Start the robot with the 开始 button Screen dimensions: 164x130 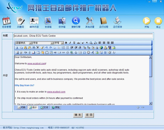[147, 22]
